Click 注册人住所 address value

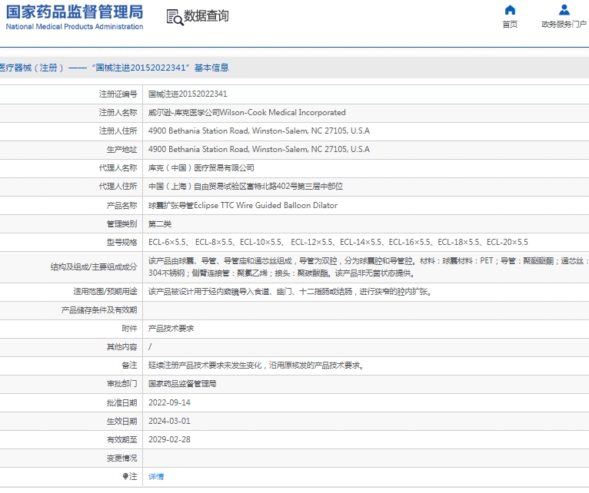click(259, 131)
